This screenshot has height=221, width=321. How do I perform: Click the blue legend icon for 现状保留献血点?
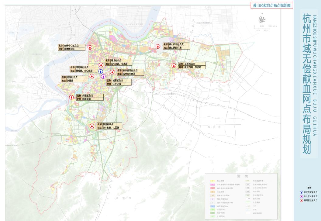(x=301, y=192)
